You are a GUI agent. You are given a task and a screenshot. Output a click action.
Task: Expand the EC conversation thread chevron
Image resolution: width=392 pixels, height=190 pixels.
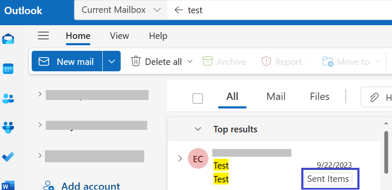(180, 158)
